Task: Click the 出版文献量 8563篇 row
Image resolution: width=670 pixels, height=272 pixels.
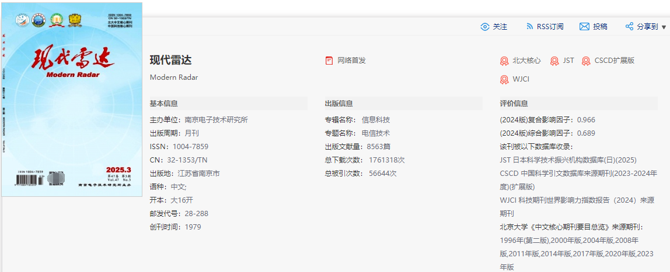Action: [x=358, y=147]
